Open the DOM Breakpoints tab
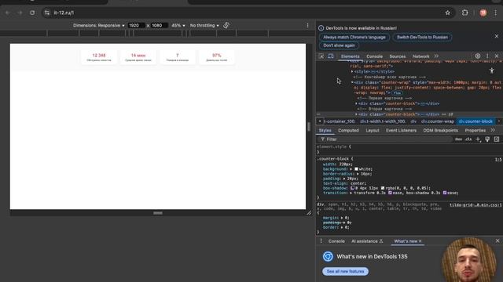 click(440, 131)
